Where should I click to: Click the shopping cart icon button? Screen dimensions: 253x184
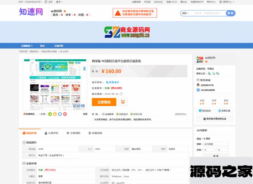pos(123,102)
